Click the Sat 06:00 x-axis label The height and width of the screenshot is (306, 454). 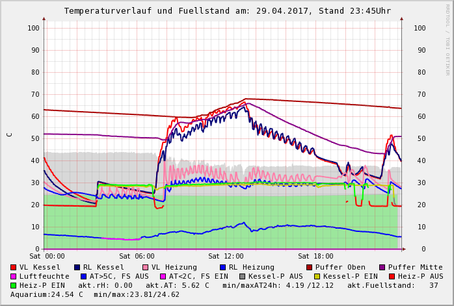point(136,257)
